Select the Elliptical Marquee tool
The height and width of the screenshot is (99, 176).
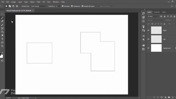pyautogui.click(x=2, y=14)
